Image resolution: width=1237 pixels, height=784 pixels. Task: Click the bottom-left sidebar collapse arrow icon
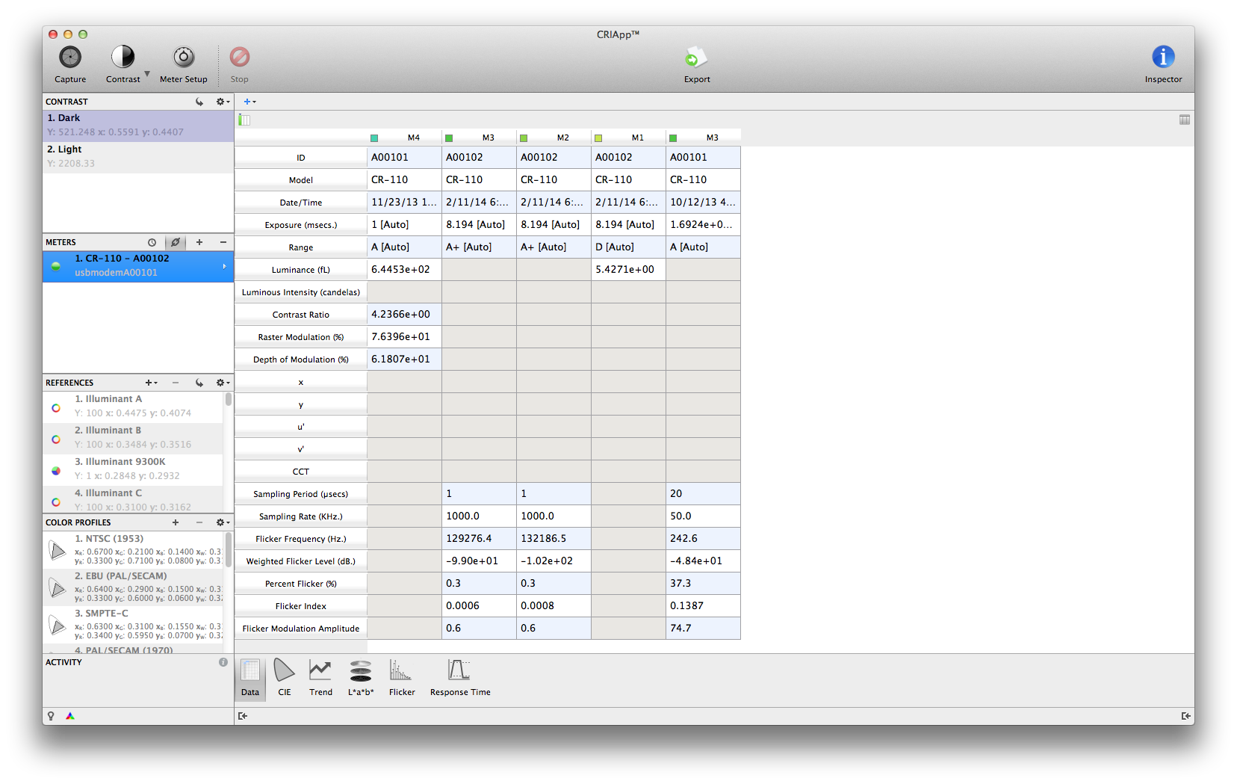[243, 716]
